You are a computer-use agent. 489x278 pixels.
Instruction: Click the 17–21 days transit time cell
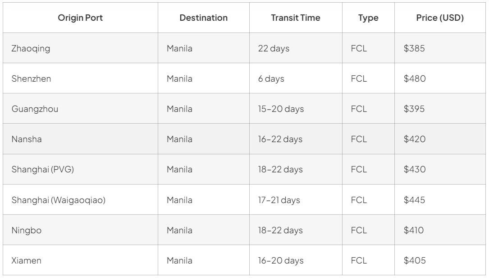279,200
